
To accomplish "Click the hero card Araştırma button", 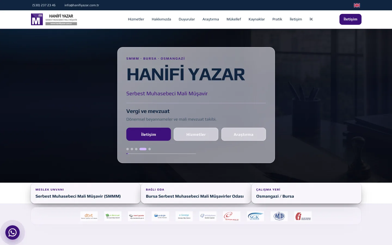I will click(x=244, y=134).
